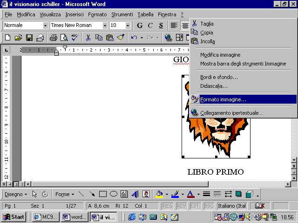Open the Tables and Borders toolbar icon

tap(179, 37)
